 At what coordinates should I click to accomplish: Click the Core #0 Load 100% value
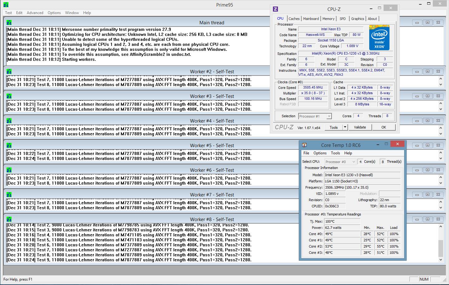click(394, 234)
